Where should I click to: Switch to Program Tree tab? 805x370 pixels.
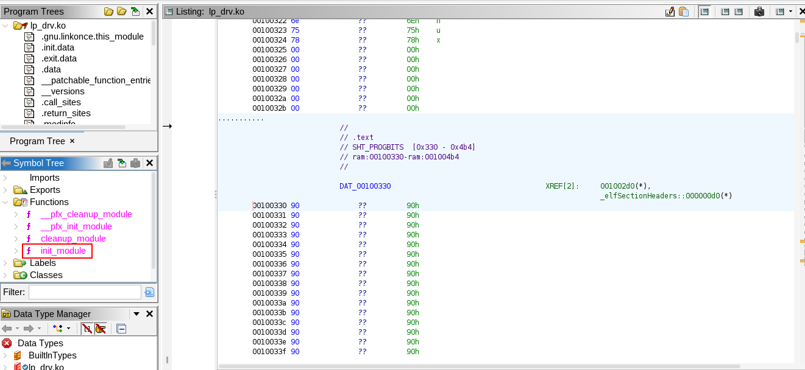point(37,141)
